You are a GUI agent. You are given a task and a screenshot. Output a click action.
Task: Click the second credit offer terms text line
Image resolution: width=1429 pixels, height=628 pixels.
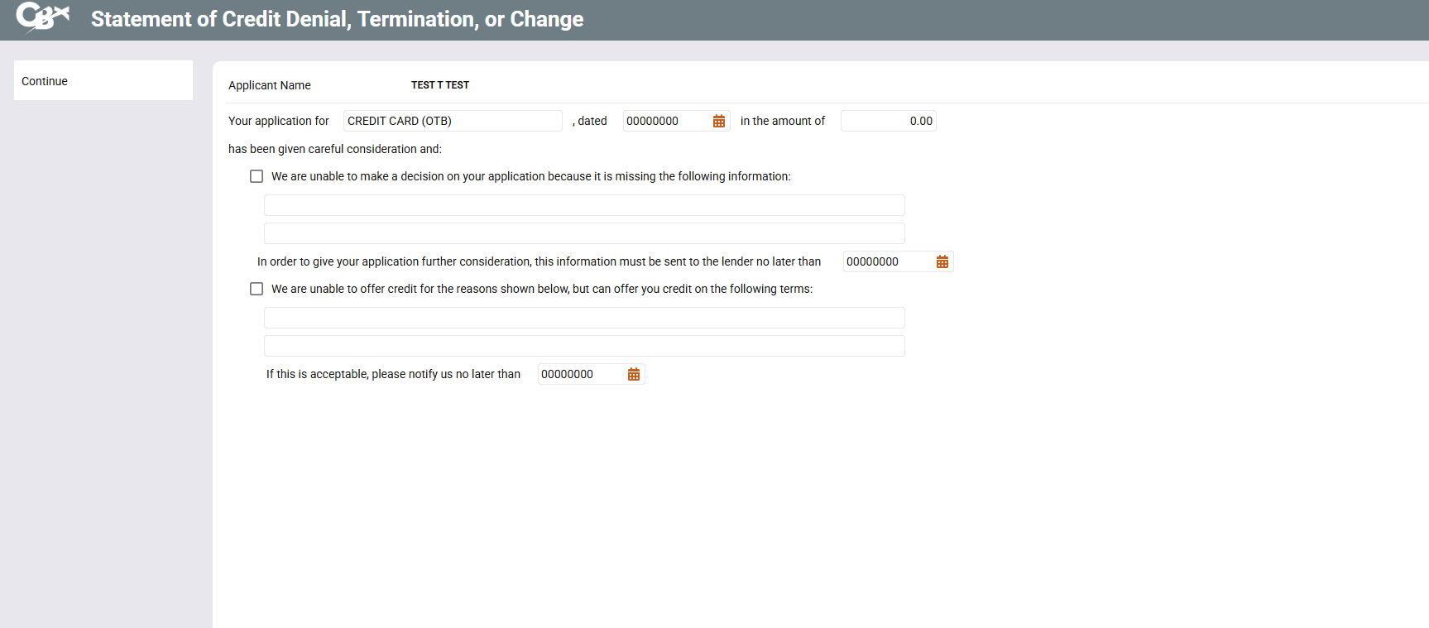tap(583, 346)
